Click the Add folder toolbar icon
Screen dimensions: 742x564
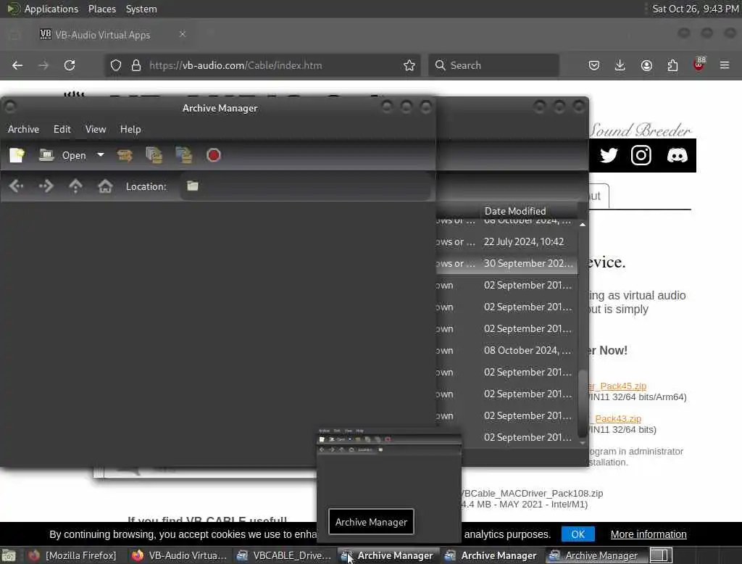[x=184, y=155]
